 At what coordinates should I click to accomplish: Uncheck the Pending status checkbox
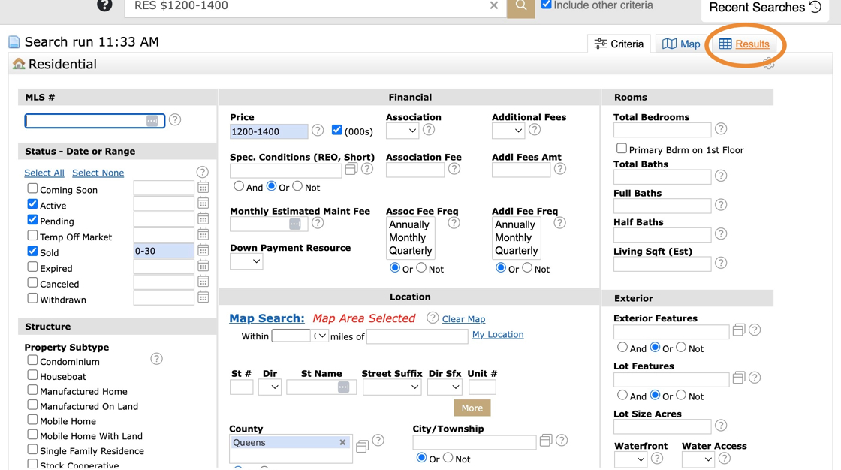coord(32,220)
